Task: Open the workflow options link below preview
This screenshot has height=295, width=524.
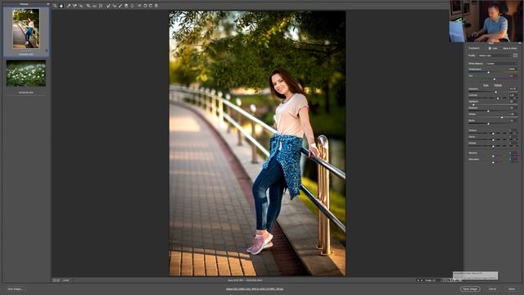Action: [255, 289]
